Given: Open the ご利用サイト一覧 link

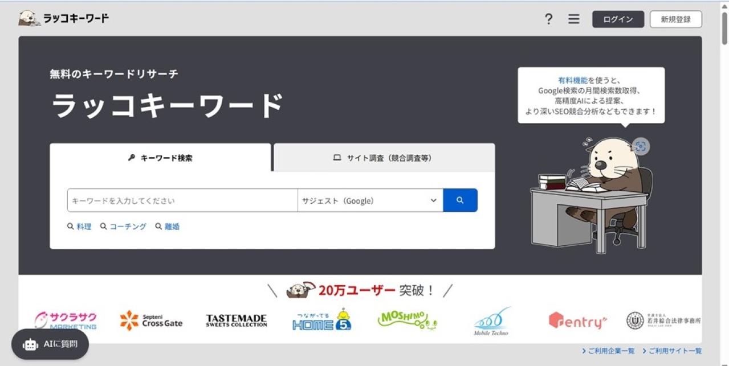Looking at the screenshot, I should point(672,351).
